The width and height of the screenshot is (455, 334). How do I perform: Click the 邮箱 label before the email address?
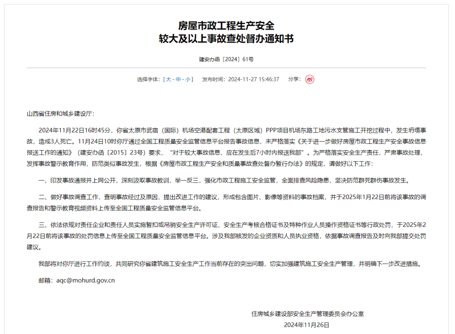coord(44,280)
